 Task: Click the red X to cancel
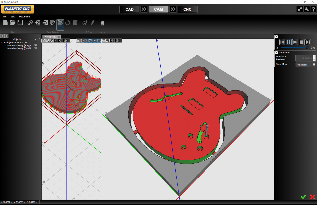(312, 197)
